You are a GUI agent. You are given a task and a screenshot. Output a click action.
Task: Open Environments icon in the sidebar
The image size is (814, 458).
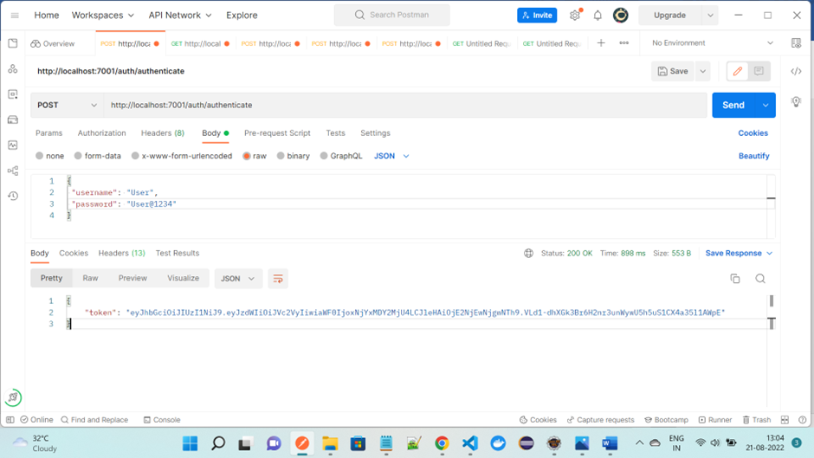13,94
